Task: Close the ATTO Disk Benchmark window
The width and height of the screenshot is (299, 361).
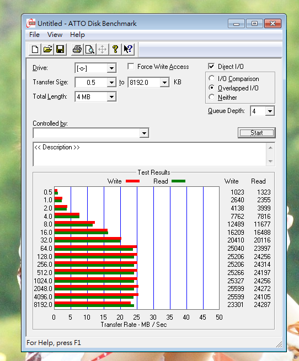Action: 273,24
